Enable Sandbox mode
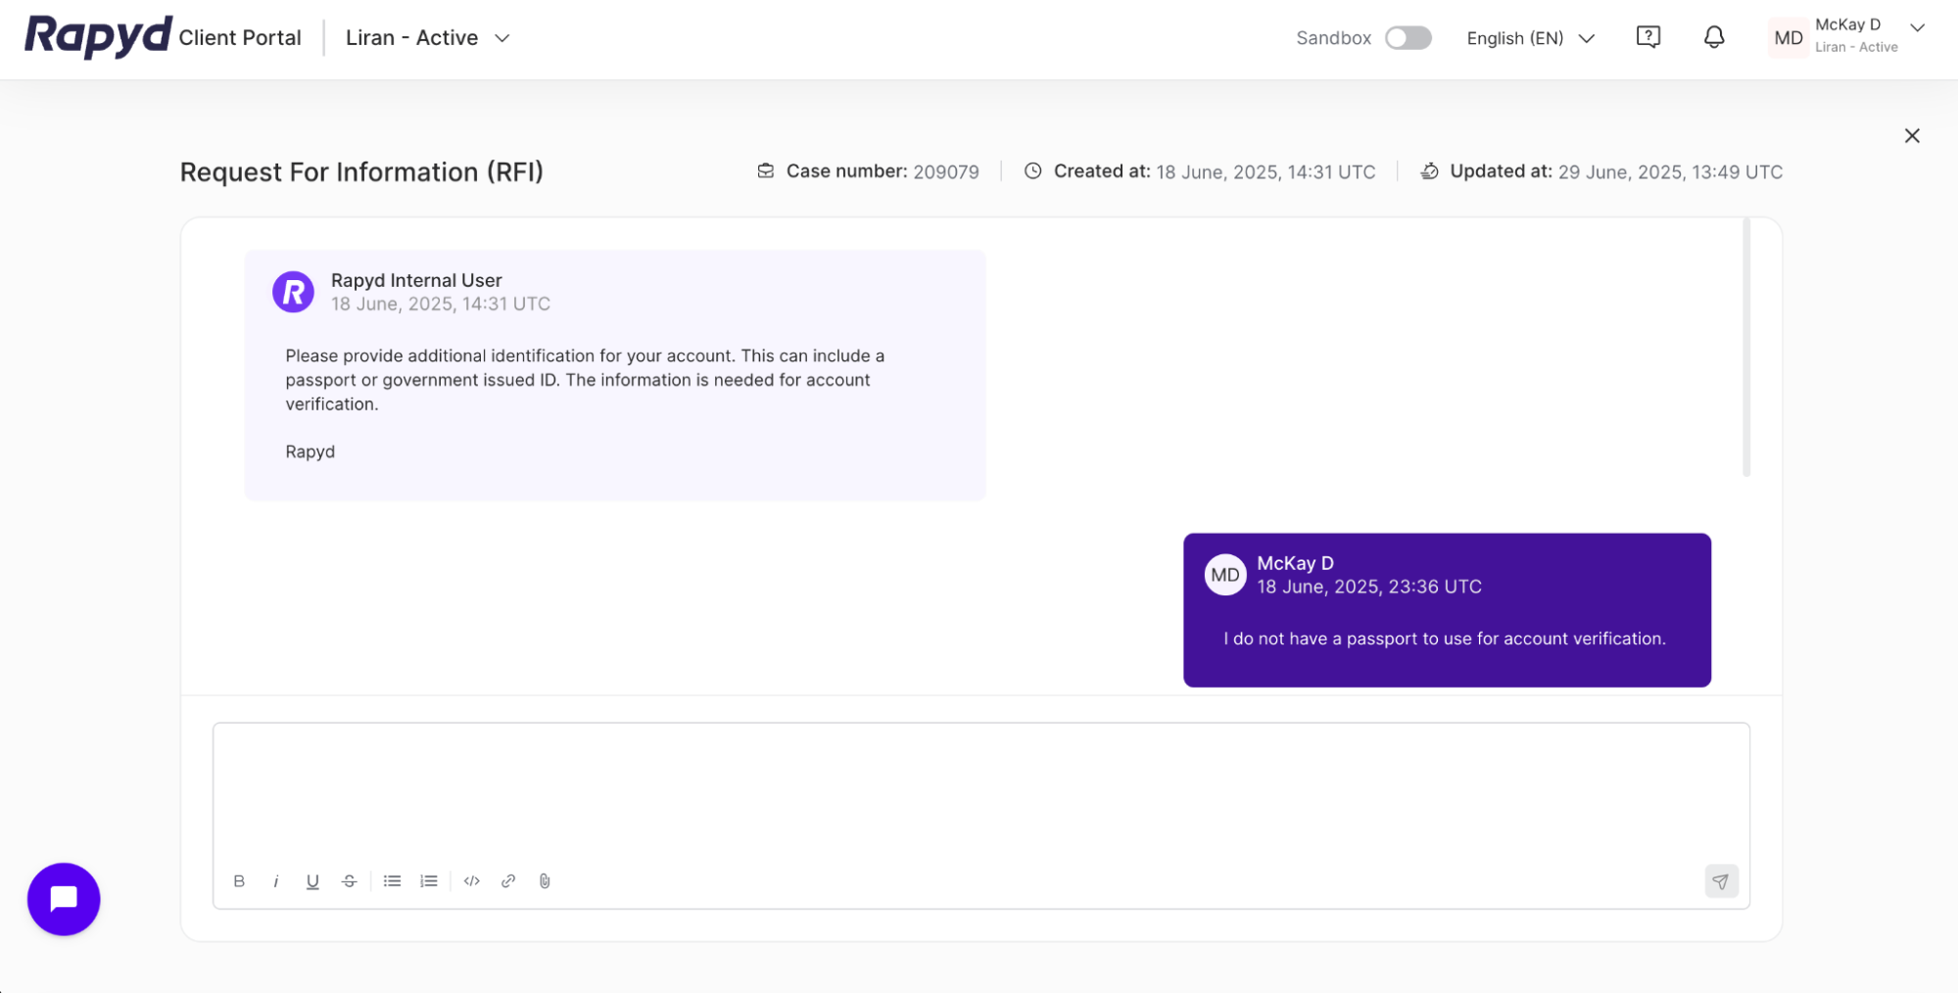This screenshot has width=1958, height=994. [x=1408, y=37]
